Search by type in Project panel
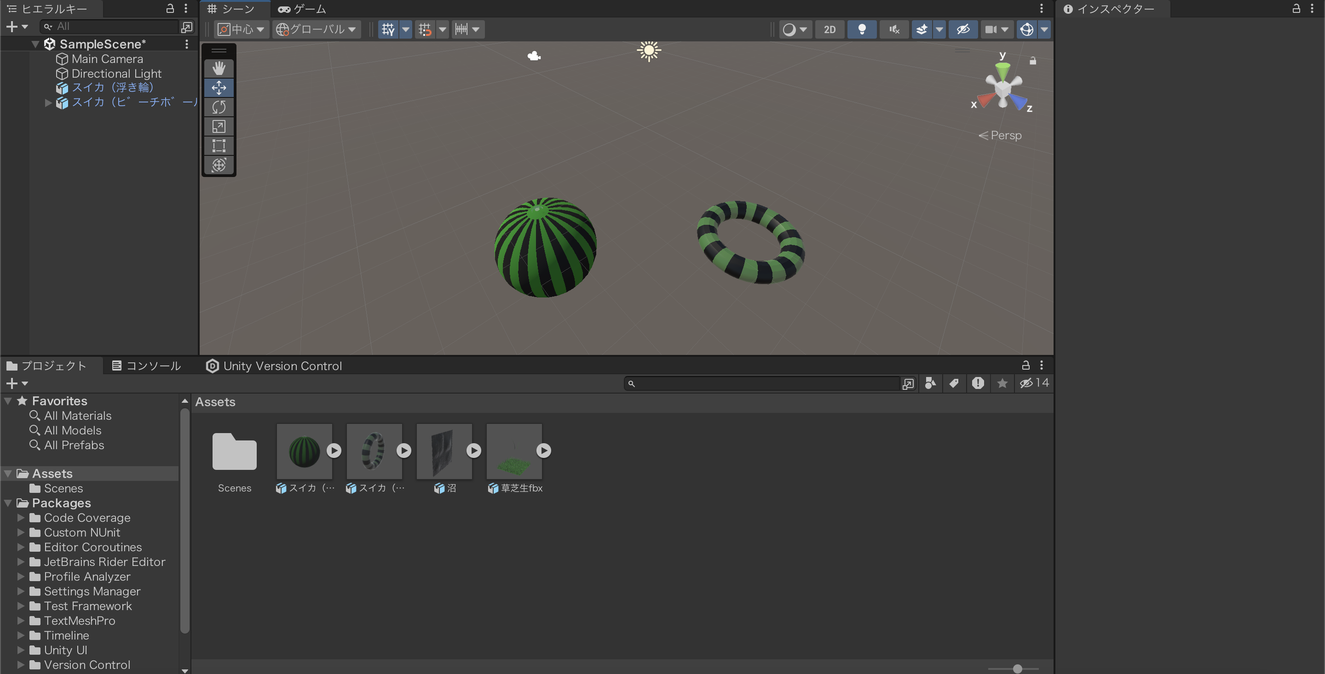The height and width of the screenshot is (674, 1325). (x=930, y=383)
